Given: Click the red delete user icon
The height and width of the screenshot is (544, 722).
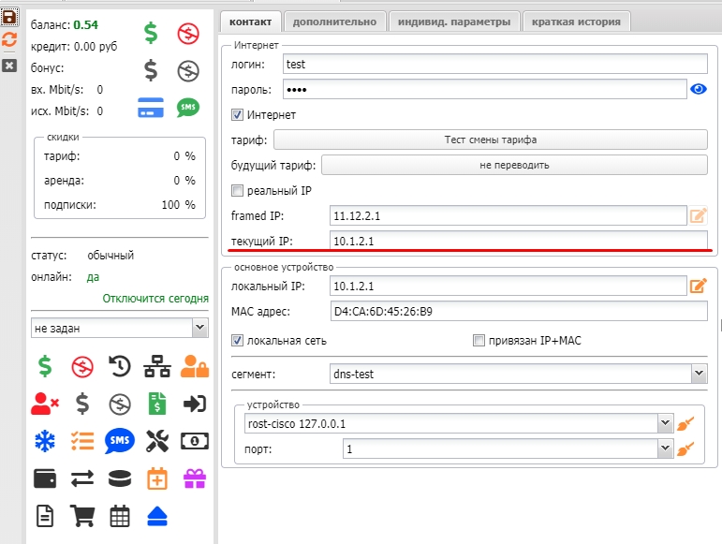Looking at the screenshot, I should (44, 404).
